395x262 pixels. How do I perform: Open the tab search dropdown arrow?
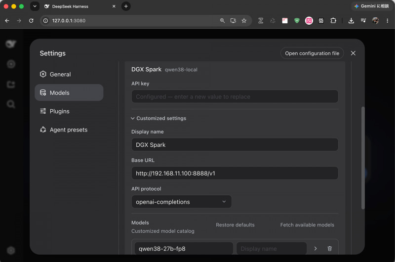[x=35, y=6]
